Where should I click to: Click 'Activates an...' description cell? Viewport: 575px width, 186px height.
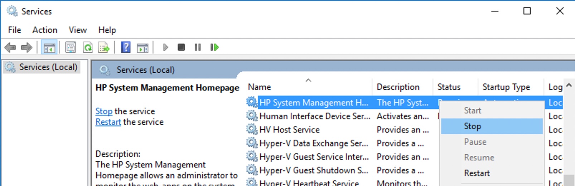403,116
